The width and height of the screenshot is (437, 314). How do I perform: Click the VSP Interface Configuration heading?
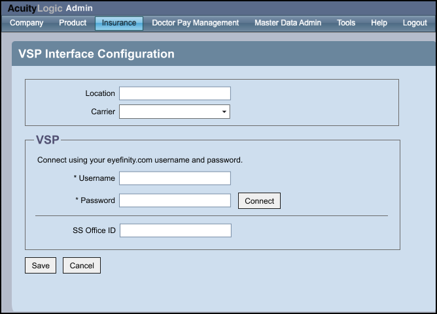click(x=96, y=54)
